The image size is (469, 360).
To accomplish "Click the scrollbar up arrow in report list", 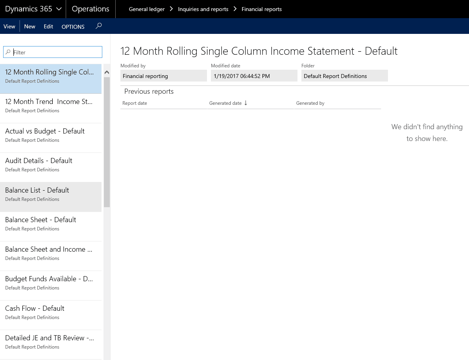I will 106,72.
